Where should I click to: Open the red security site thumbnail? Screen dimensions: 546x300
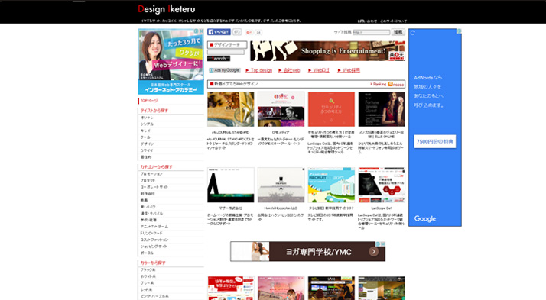point(331,109)
